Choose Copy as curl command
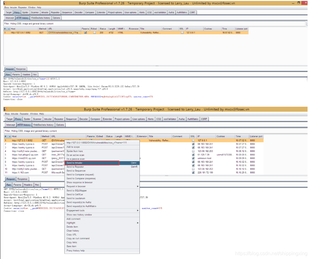The width and height of the screenshot is (310, 259). pyautogui.click(x=102, y=239)
